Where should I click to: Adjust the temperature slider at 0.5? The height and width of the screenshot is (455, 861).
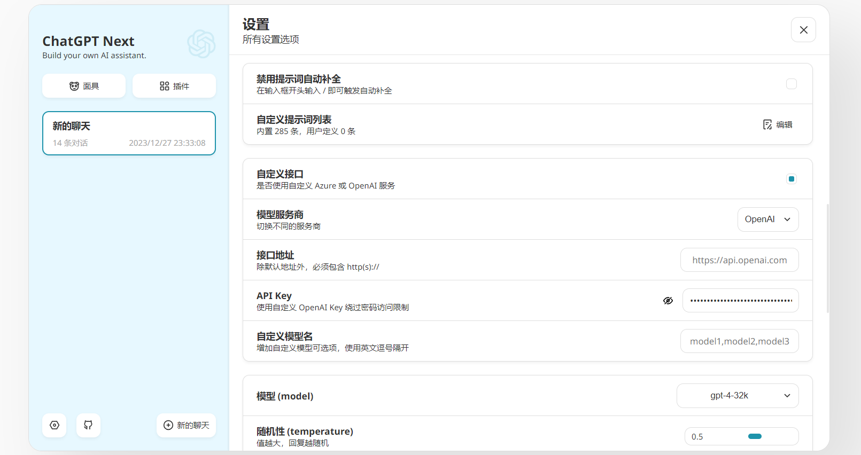[755, 436]
